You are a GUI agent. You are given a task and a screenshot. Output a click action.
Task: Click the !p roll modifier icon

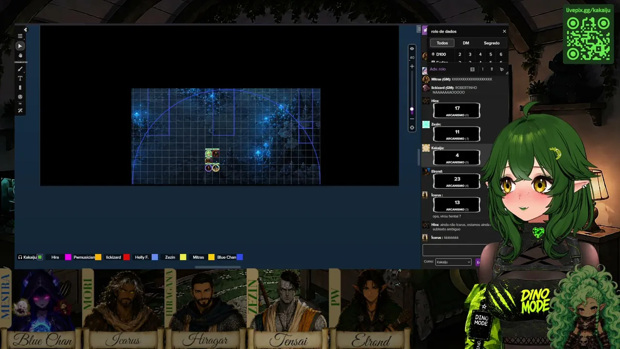click(x=501, y=69)
